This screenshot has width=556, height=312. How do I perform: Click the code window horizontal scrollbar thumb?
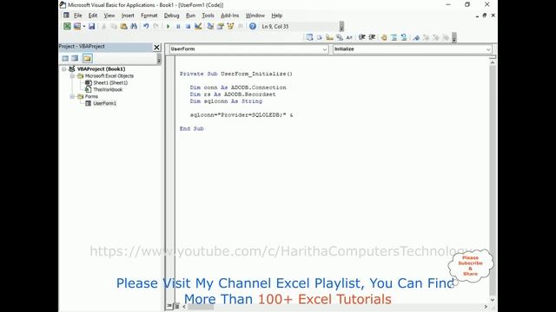coord(201,307)
